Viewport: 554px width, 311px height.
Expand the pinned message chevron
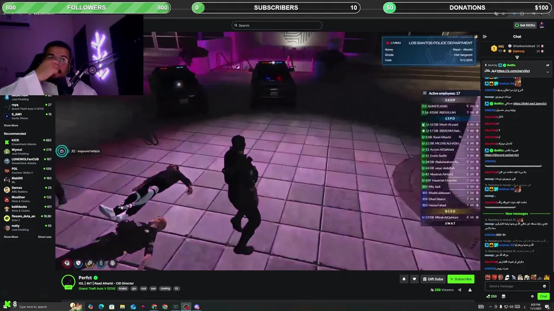click(548, 72)
